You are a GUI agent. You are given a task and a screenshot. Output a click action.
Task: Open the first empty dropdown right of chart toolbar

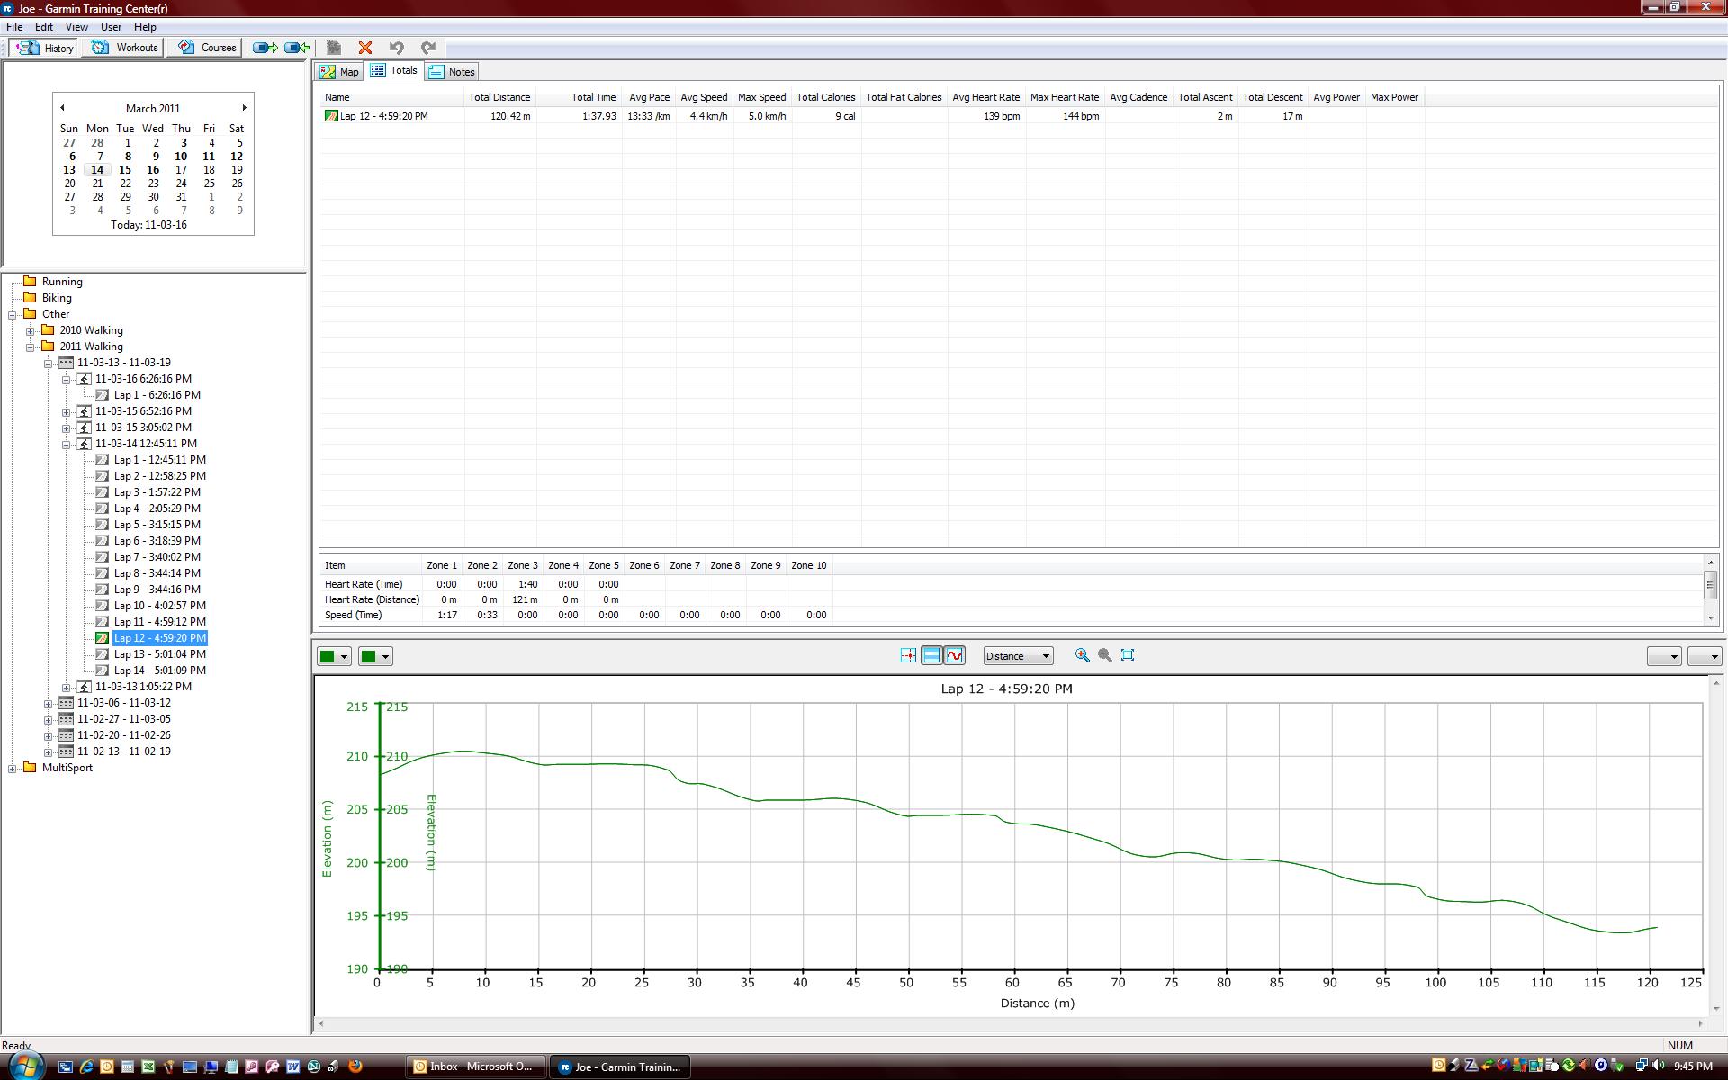click(x=1664, y=656)
